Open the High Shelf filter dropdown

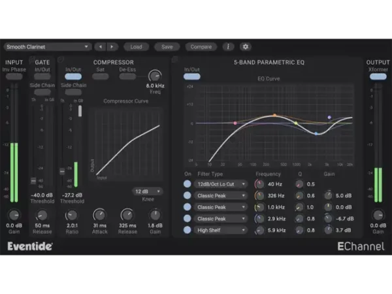[221, 230]
